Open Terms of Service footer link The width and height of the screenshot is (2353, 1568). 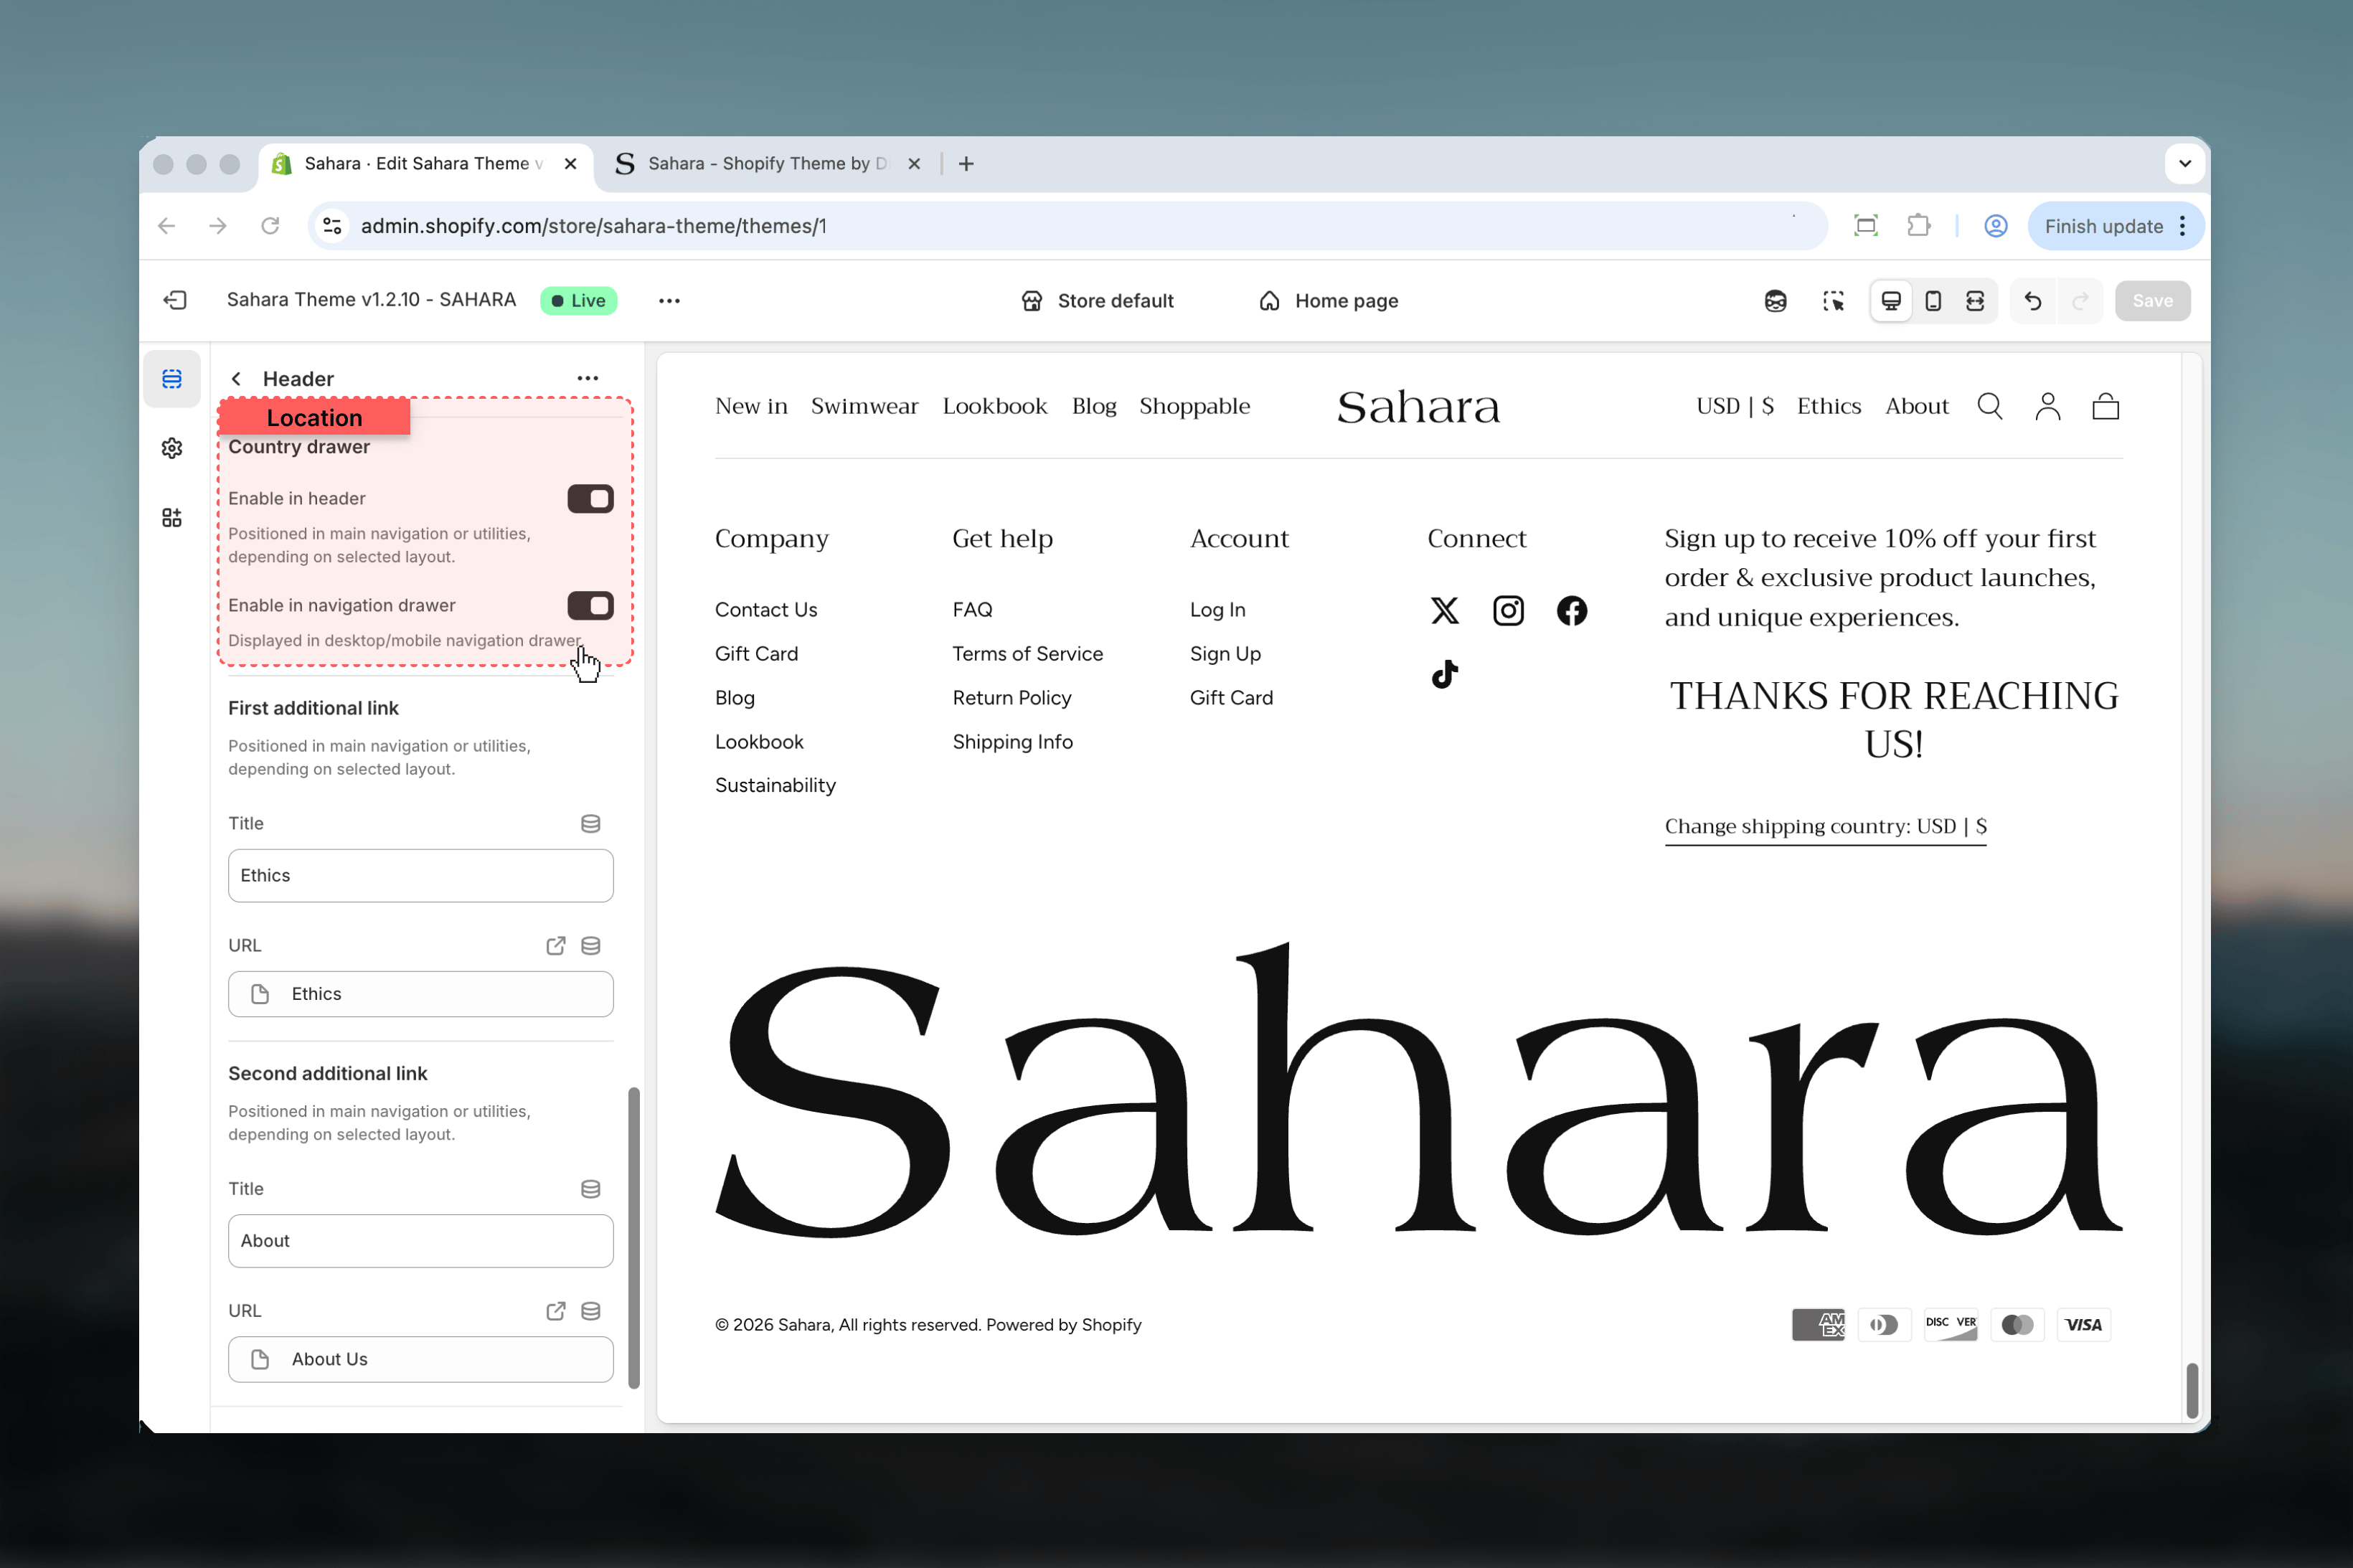pos(1027,653)
